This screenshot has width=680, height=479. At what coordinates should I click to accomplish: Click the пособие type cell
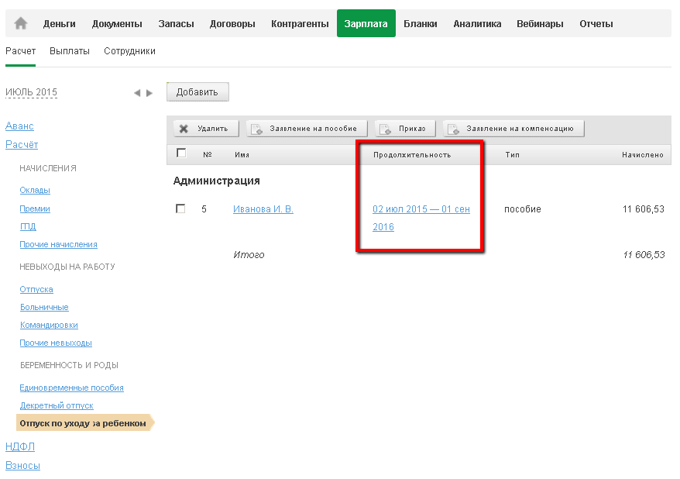pos(523,209)
